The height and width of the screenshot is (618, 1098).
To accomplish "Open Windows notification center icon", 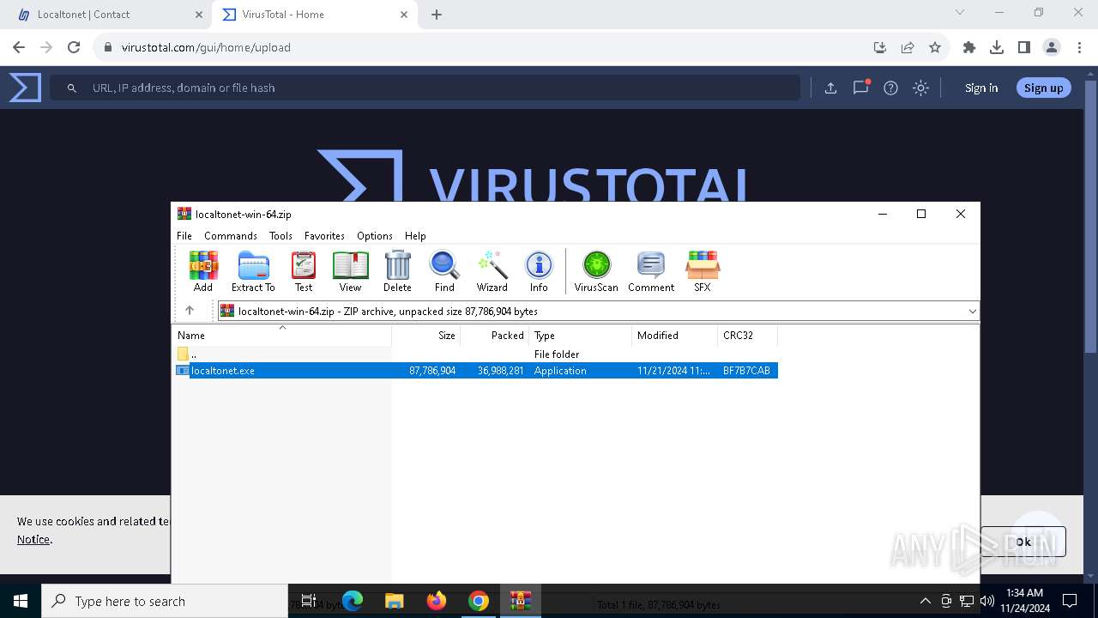I will click(x=1070, y=601).
